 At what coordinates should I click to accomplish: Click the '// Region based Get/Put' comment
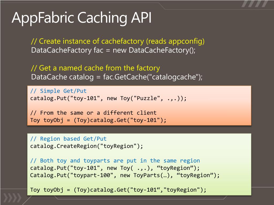(x=68, y=139)
